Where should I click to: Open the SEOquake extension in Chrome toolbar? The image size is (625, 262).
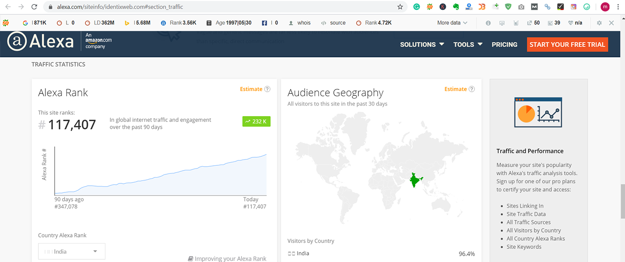[x=430, y=7]
